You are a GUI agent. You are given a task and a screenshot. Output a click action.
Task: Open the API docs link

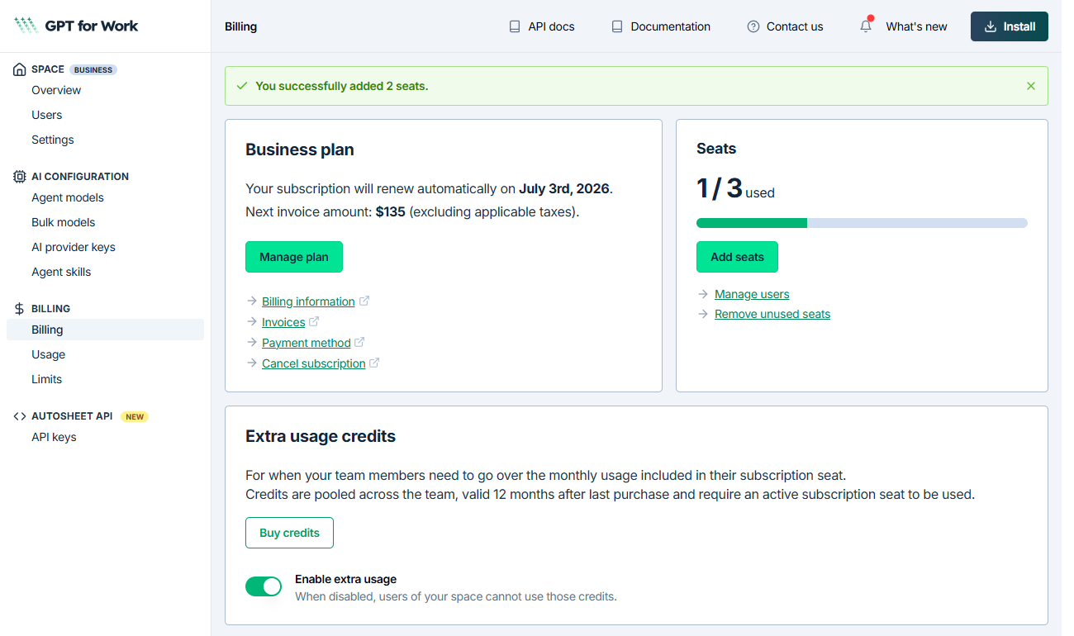pyautogui.click(x=542, y=26)
